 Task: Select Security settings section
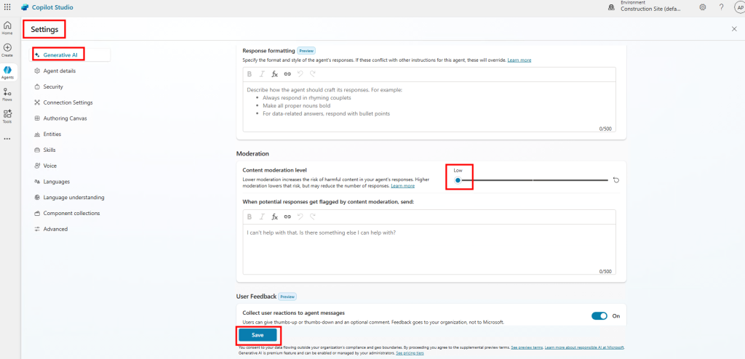point(53,86)
